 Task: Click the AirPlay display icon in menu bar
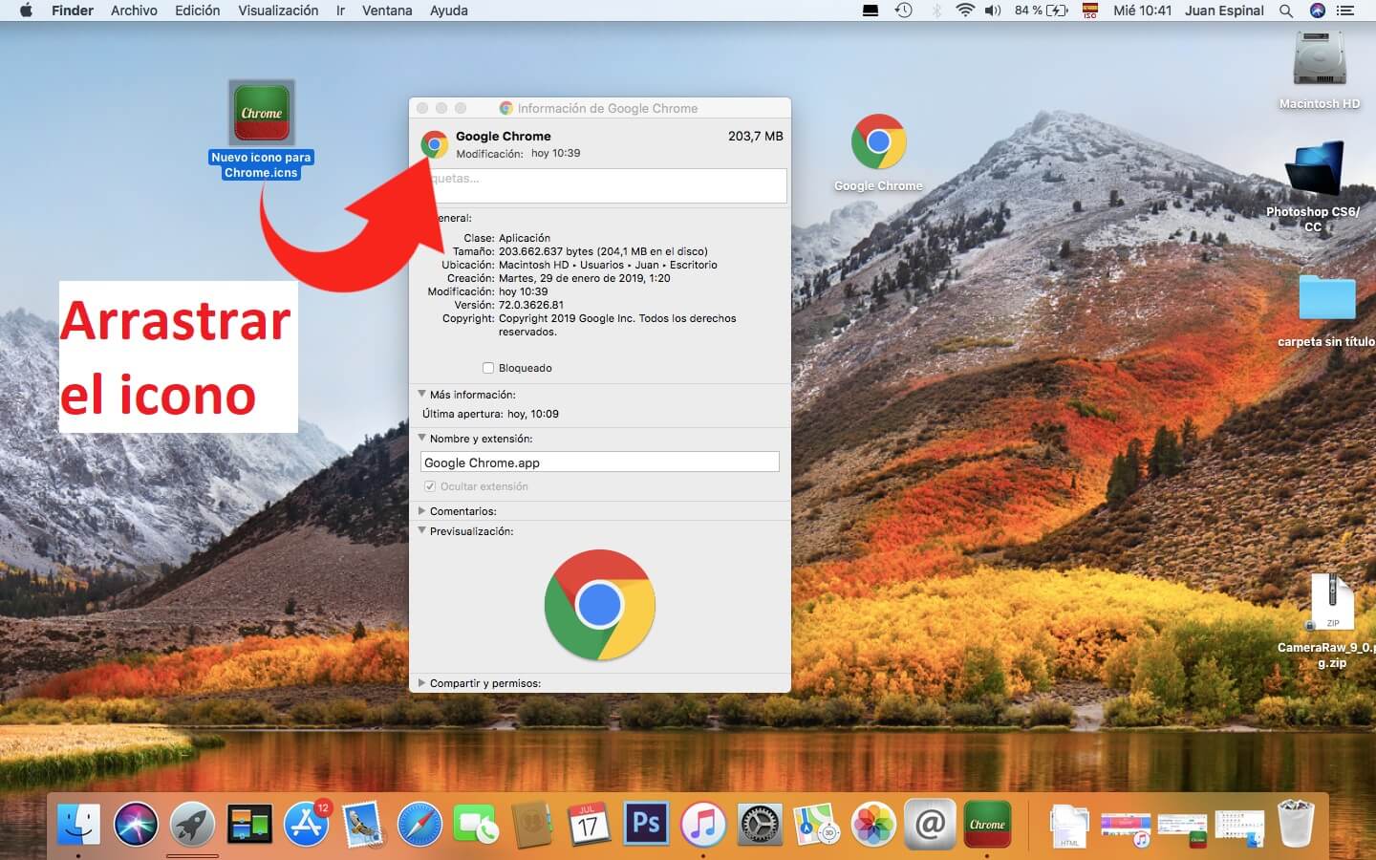point(871,11)
